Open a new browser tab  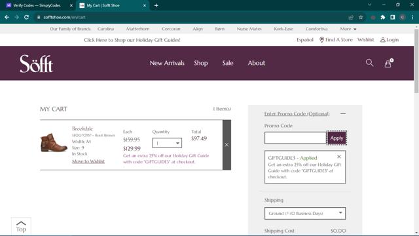[x=156, y=5]
